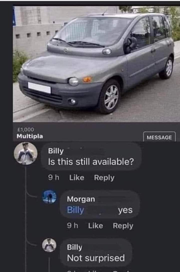Screen dimensions: 180x272
Task: Open Billy's small avatar beside 'Not surprised'
Action: coord(49,245)
